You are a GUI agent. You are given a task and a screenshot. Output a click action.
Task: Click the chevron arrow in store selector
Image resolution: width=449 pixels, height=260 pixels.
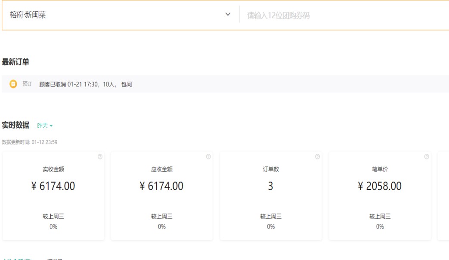pos(228,15)
